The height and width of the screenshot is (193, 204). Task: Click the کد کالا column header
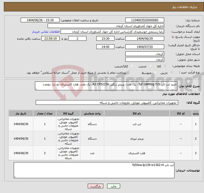point(181,113)
